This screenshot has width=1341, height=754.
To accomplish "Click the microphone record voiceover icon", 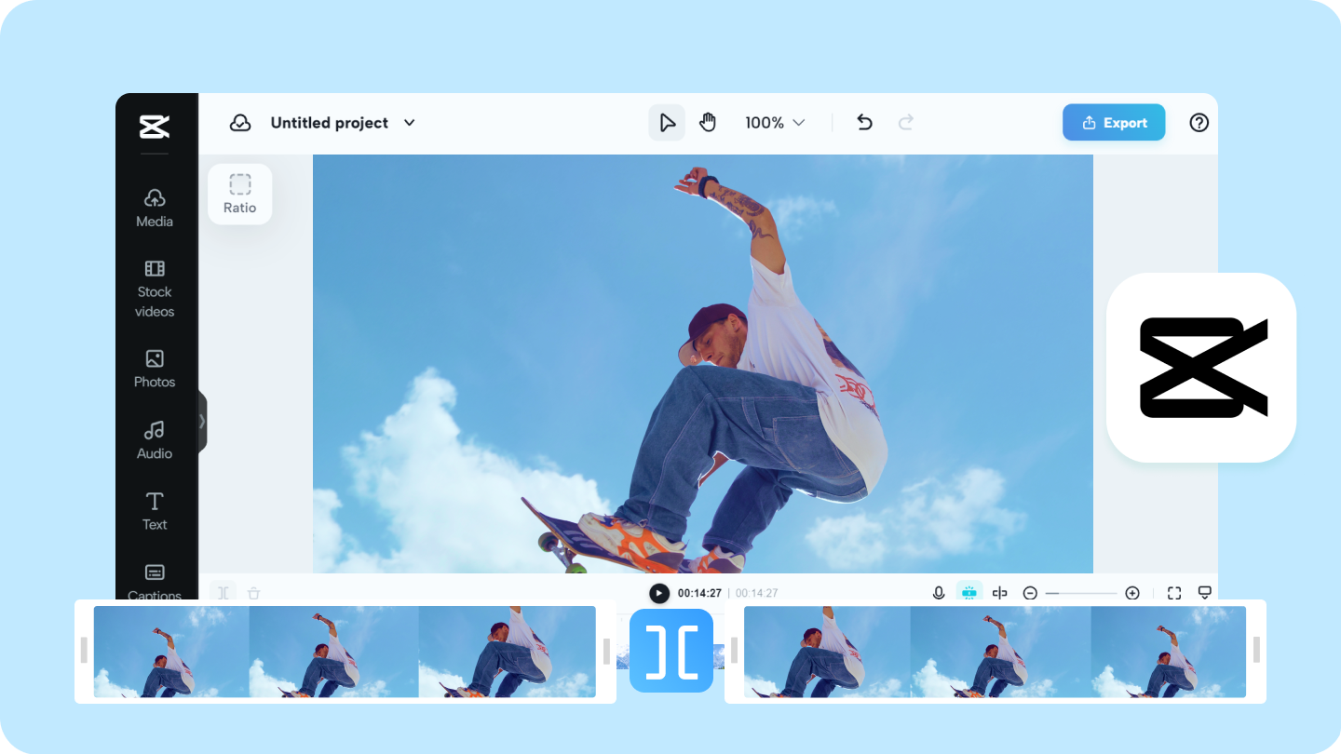I will point(939,593).
